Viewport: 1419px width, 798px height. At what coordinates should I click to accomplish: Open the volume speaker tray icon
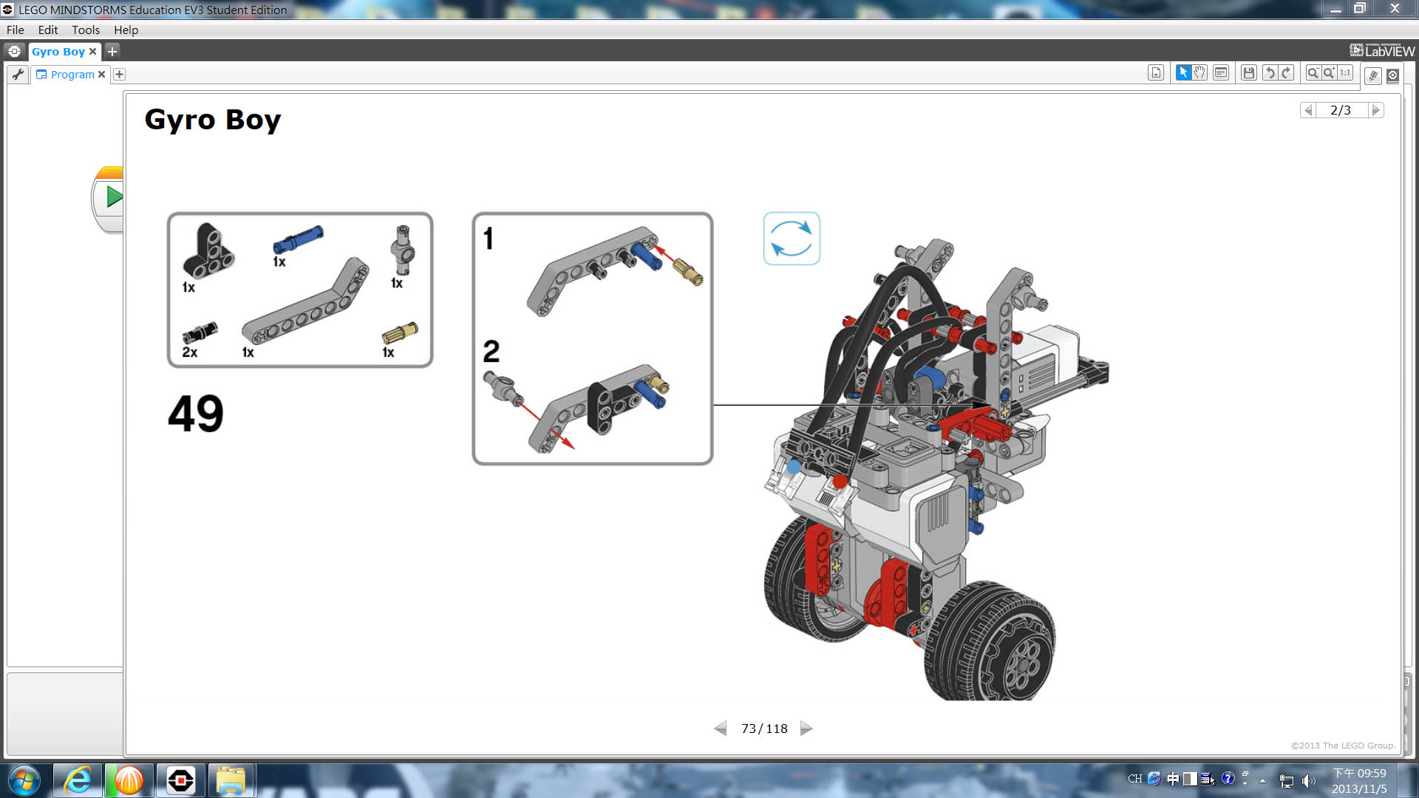click(1309, 780)
